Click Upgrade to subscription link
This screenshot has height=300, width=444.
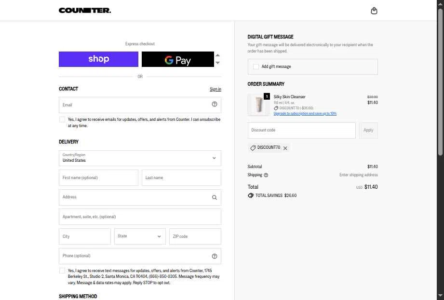(x=305, y=113)
